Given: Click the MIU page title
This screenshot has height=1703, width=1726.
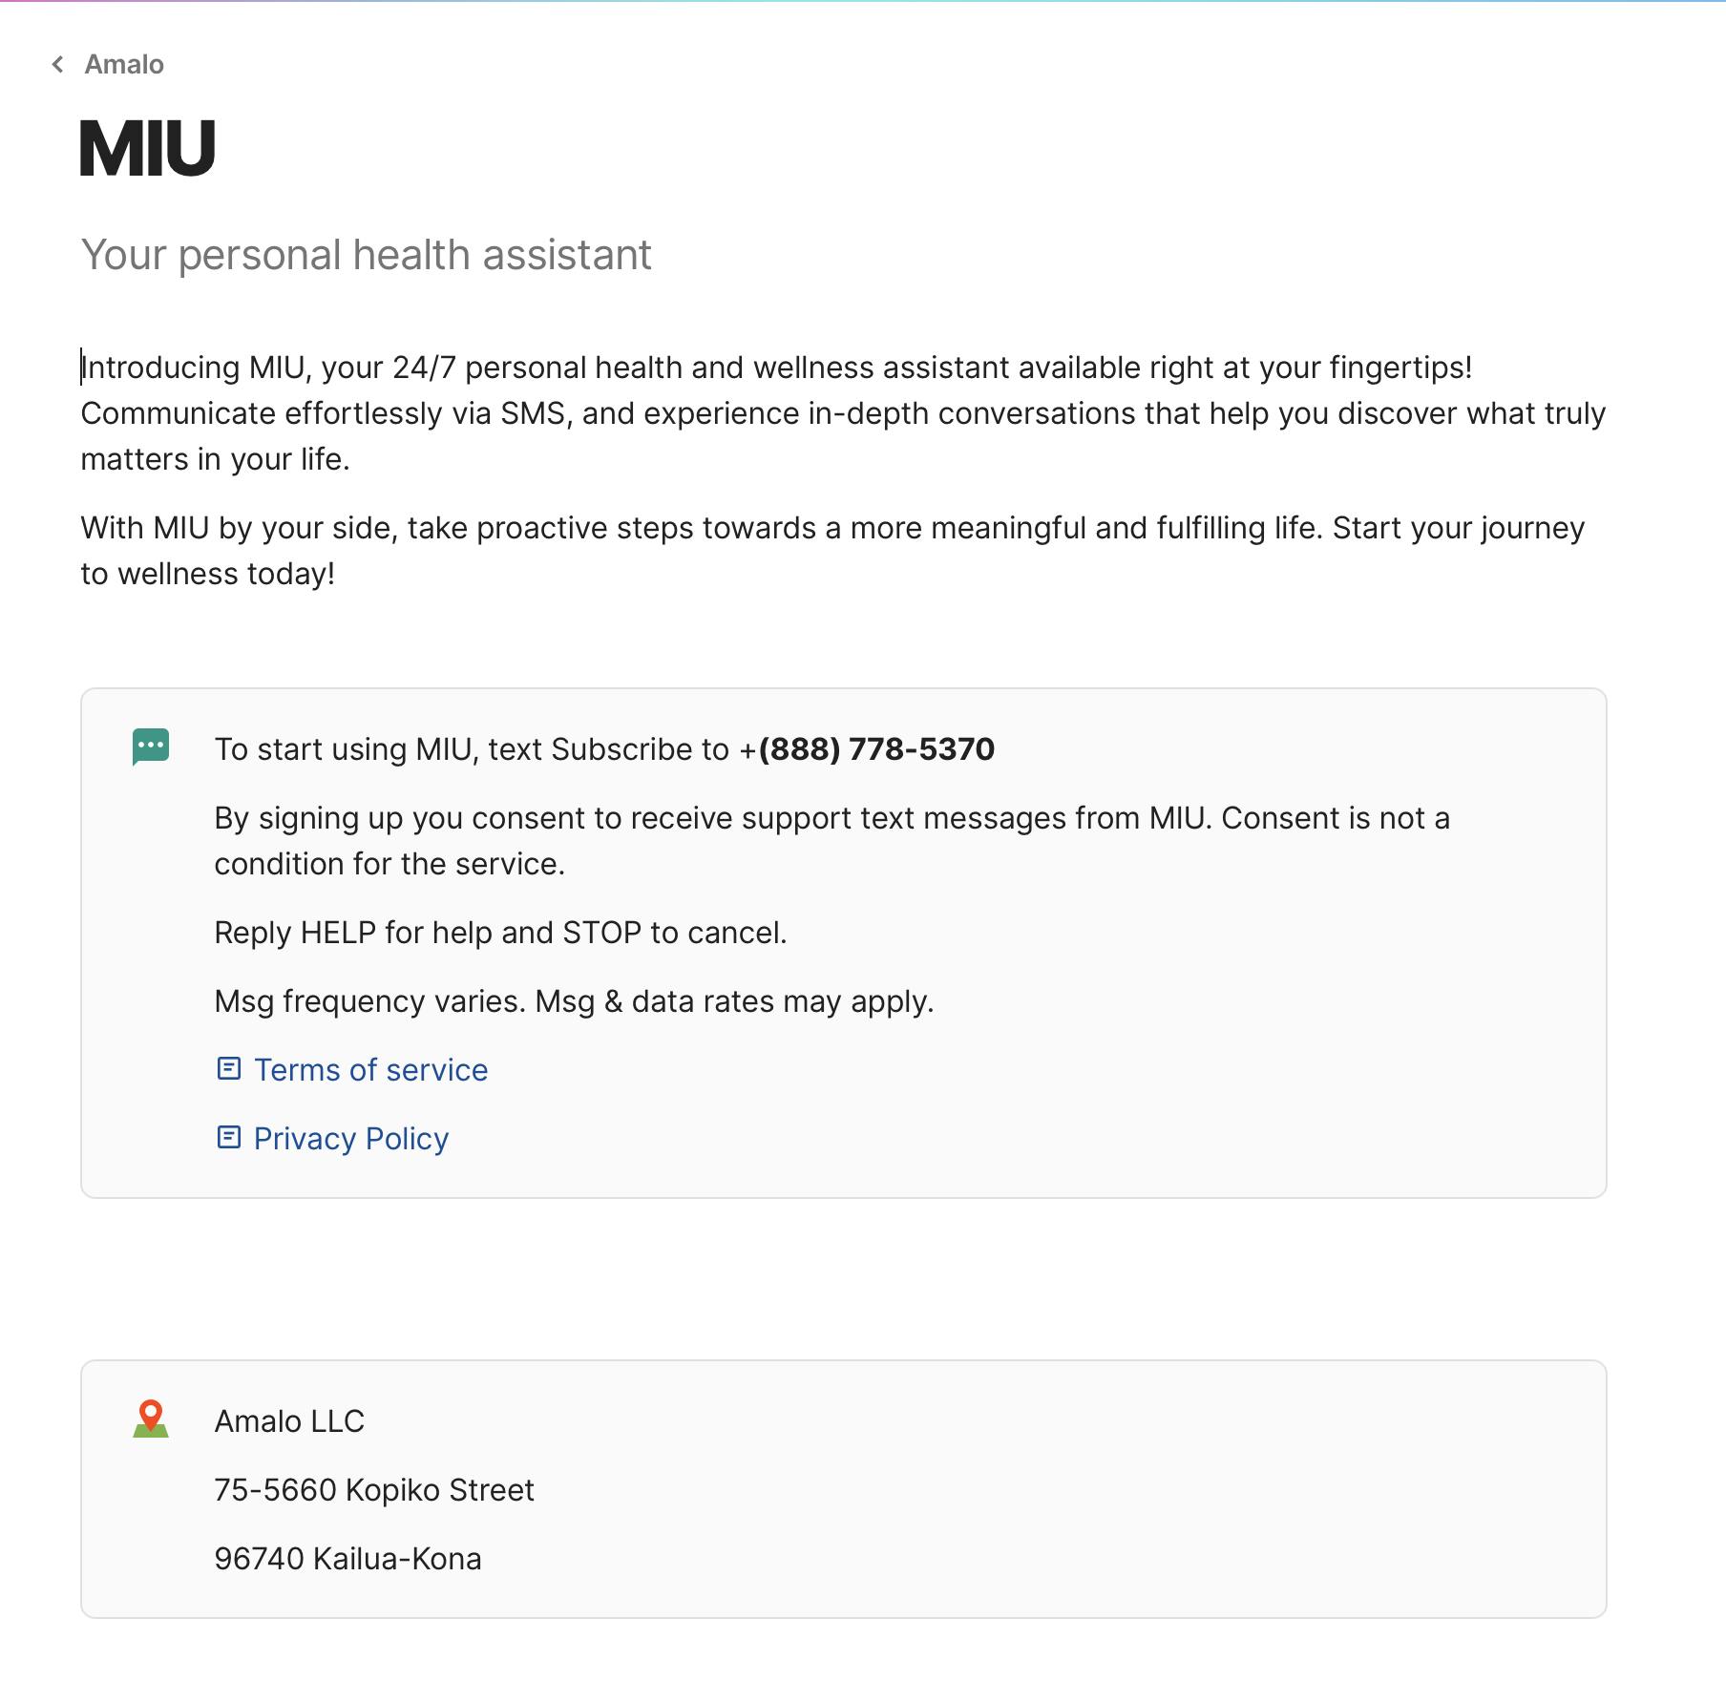Looking at the screenshot, I should pos(148,149).
